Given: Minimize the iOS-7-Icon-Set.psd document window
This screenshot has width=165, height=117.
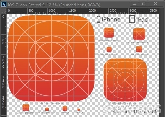Looking at the screenshot, I should (135, 4).
